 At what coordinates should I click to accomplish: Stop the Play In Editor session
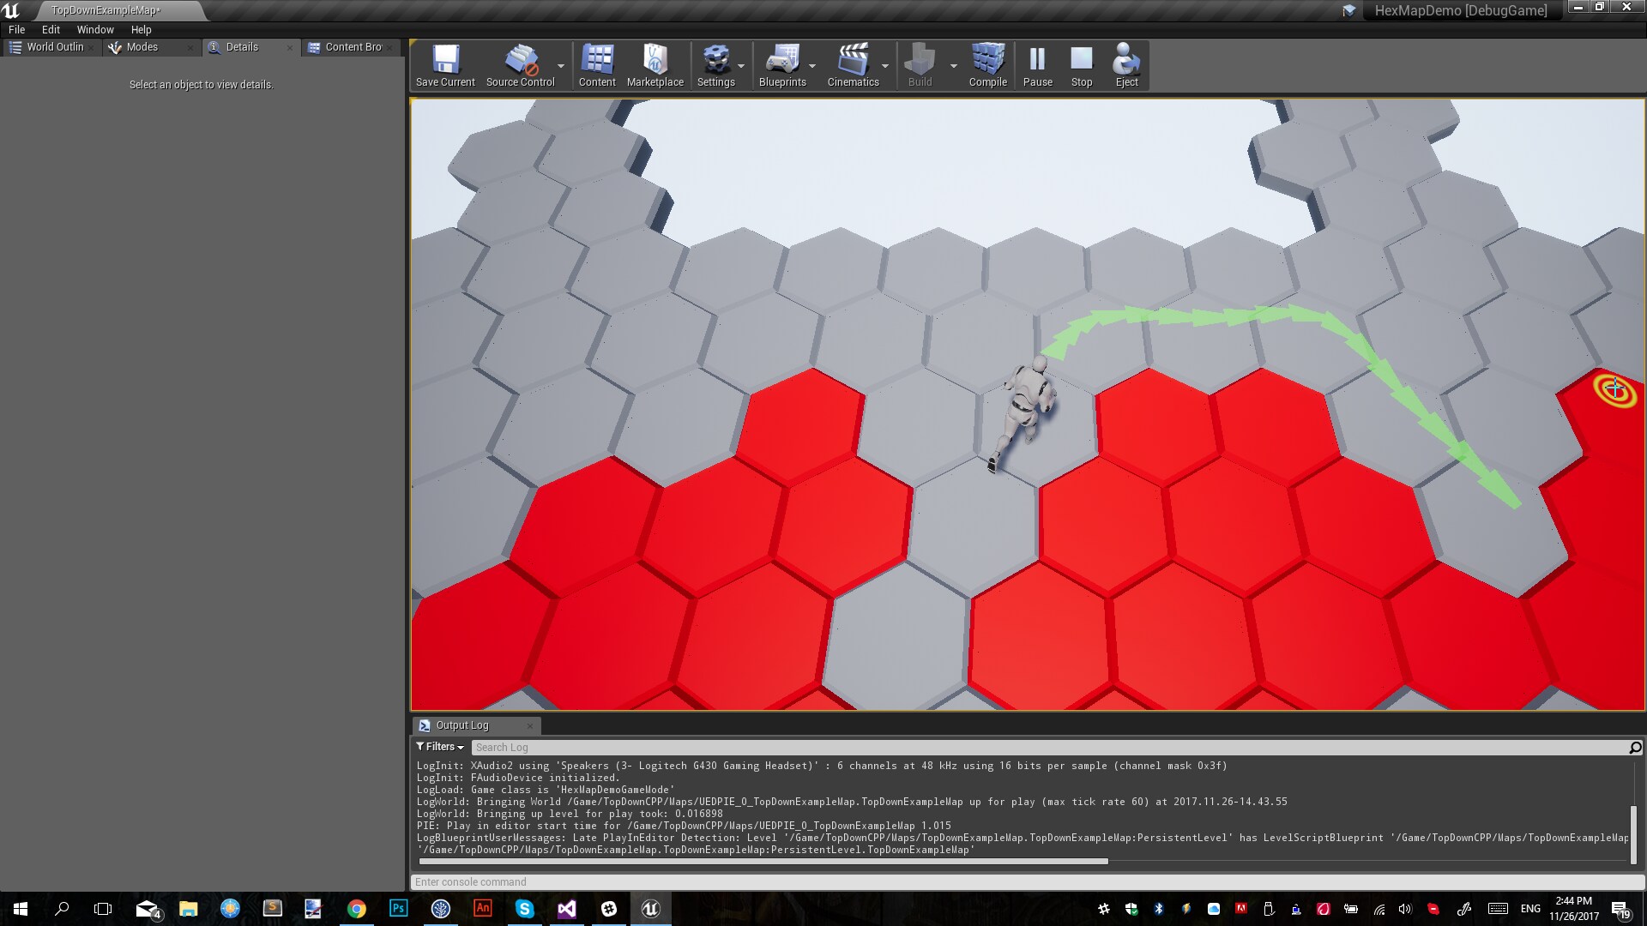click(1080, 64)
